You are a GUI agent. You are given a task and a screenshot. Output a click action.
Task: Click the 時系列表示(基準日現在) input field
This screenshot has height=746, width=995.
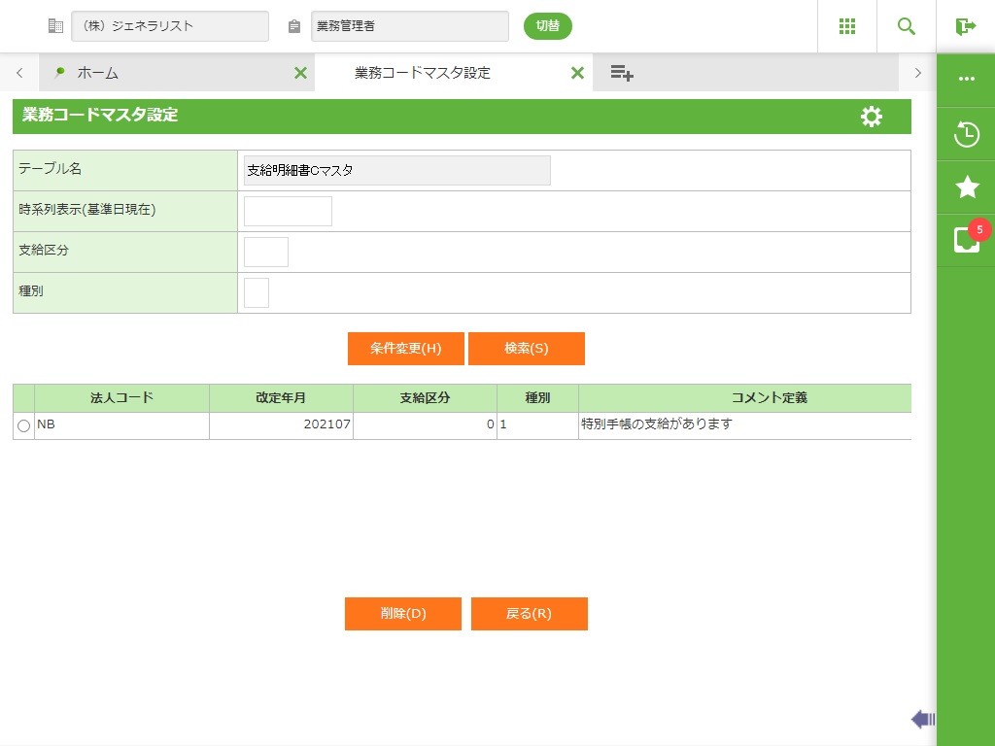coord(288,211)
